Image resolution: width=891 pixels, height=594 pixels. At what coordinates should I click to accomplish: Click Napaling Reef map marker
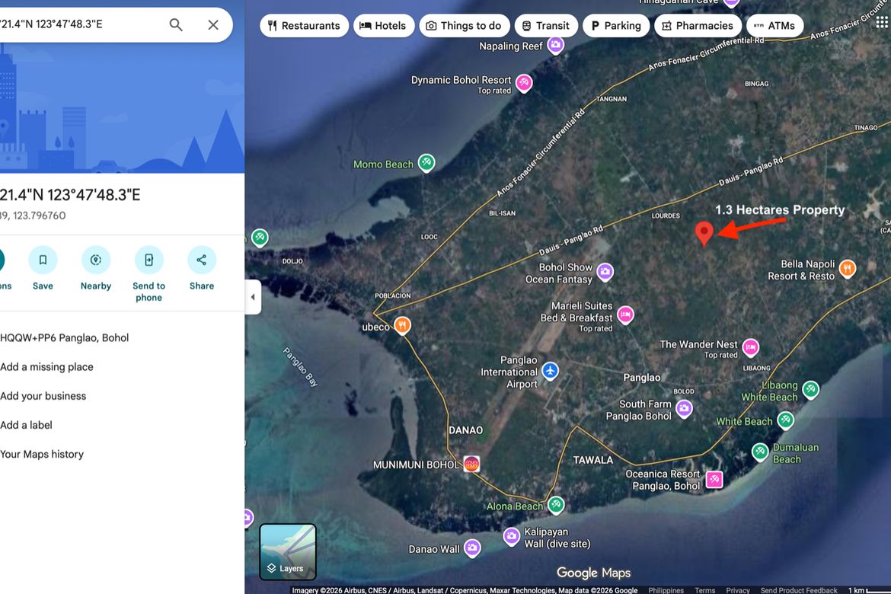[x=556, y=45]
